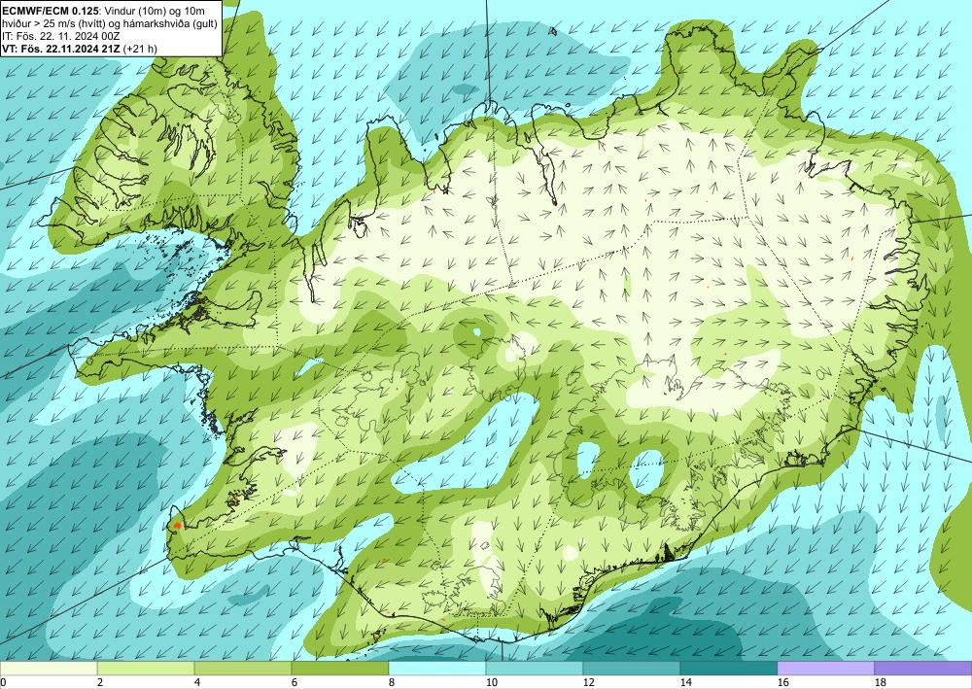Click the 16–18 m/s light purple legend swatch

coord(825,668)
